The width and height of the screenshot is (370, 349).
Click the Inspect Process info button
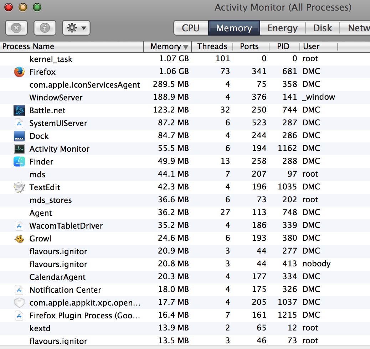[45, 28]
